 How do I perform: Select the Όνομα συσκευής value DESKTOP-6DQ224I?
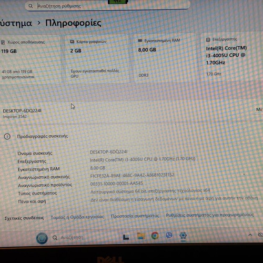click(x=109, y=152)
